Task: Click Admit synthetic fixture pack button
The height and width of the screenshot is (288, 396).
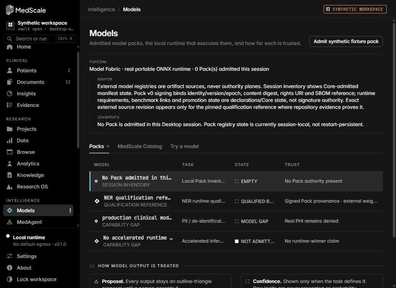Action: pos(346,42)
